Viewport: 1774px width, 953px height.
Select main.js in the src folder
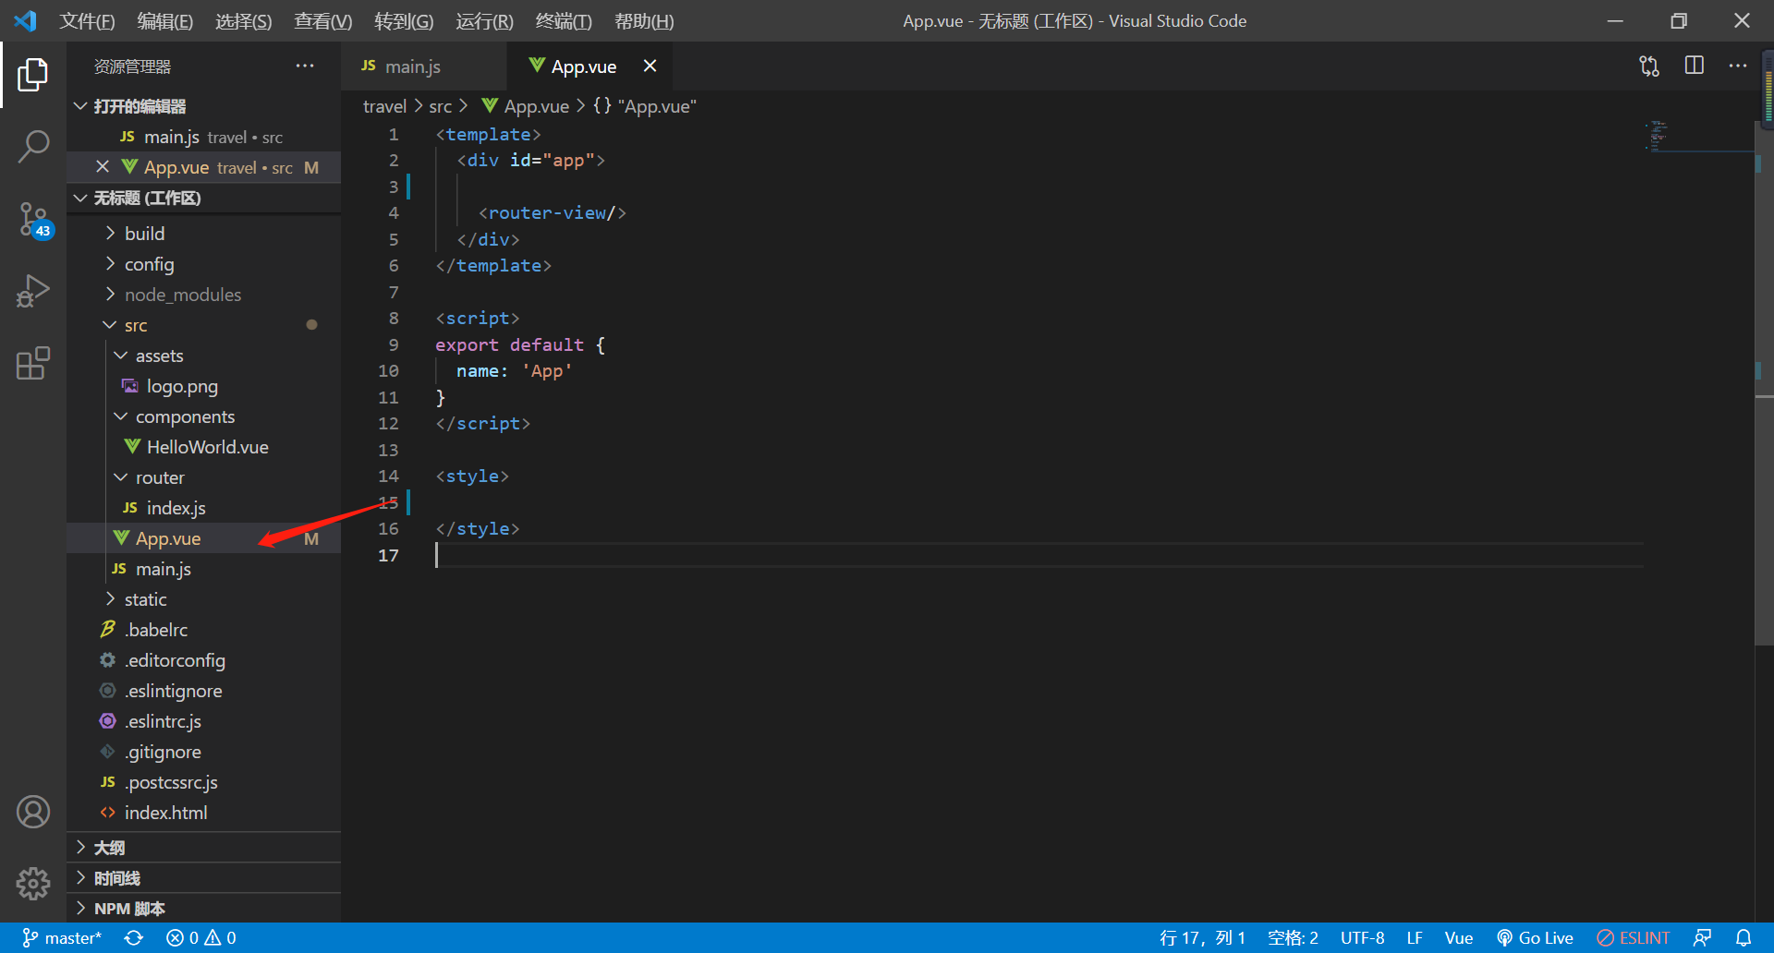pyautogui.click(x=203, y=569)
